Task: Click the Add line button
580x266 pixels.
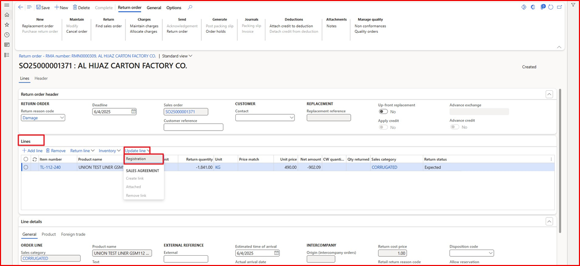Action: [32, 151]
